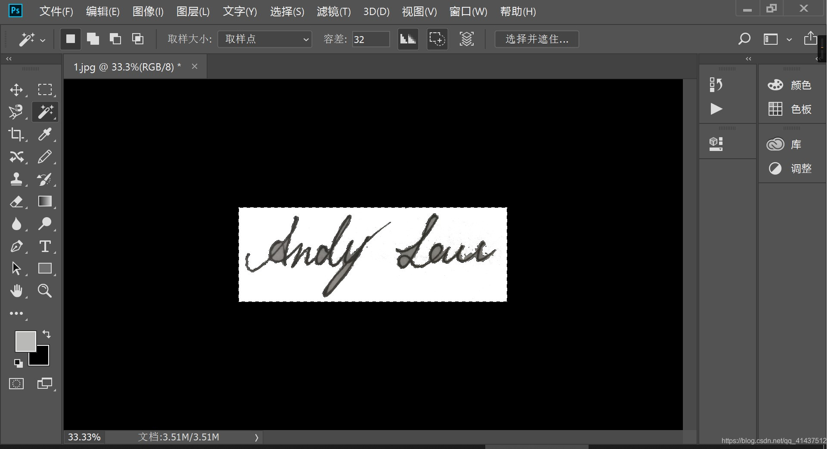Select the Magic Wand tool in toolbox
The image size is (831, 449).
[45, 112]
